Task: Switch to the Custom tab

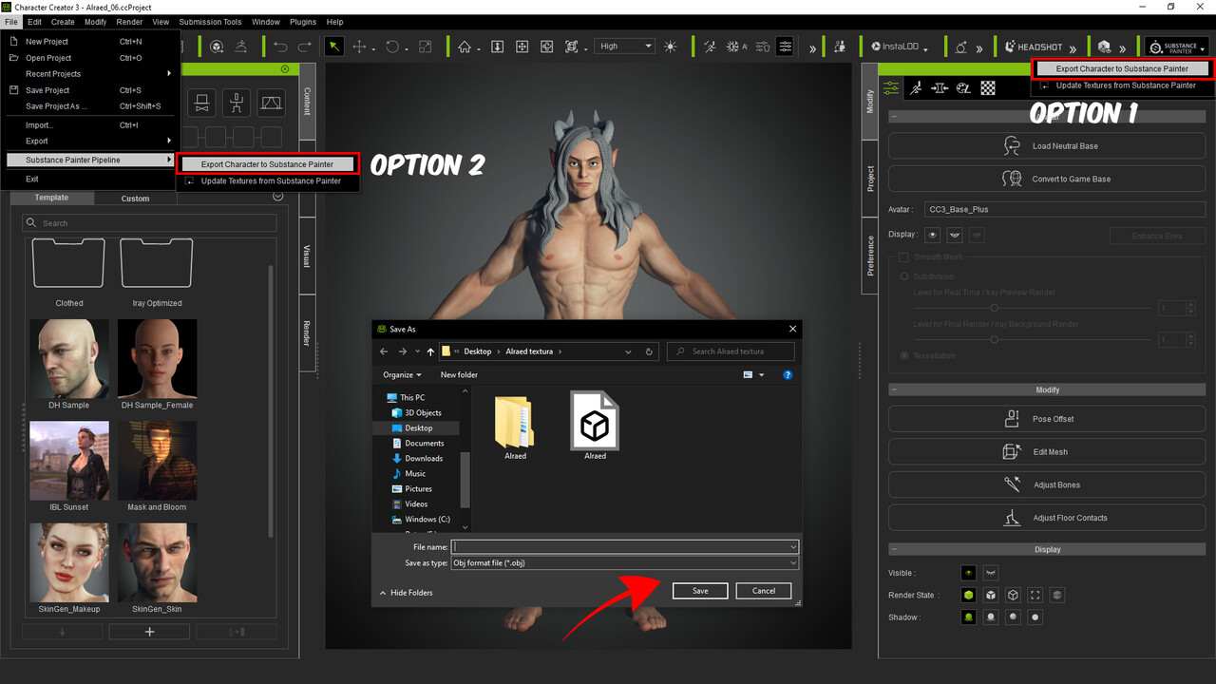Action: [x=136, y=199]
